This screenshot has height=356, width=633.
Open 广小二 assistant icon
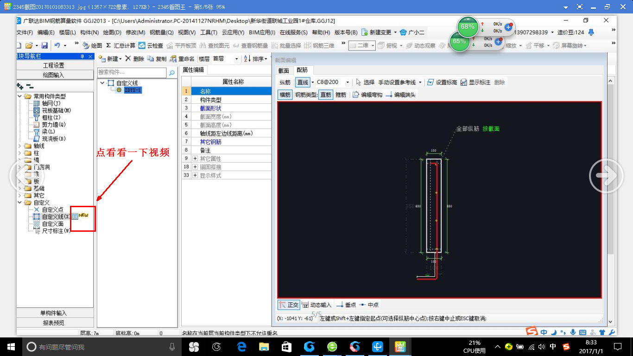click(x=412, y=32)
